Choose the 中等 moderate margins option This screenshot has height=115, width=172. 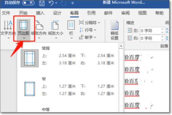click(x=46, y=109)
